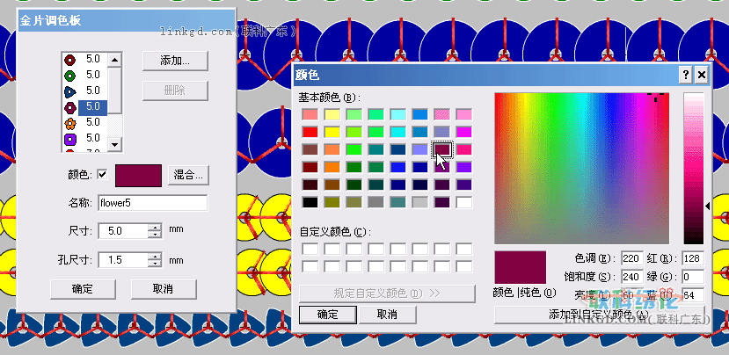This screenshot has height=355, width=729.
Task: Decrease 孔尺寸 value with down arrow
Action: (x=155, y=264)
